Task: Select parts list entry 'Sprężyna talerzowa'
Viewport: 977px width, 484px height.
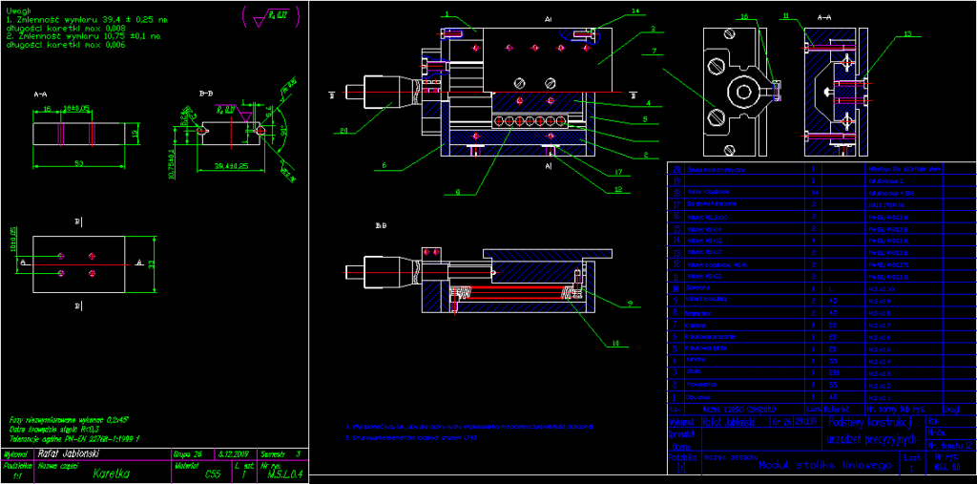Action: click(x=711, y=204)
